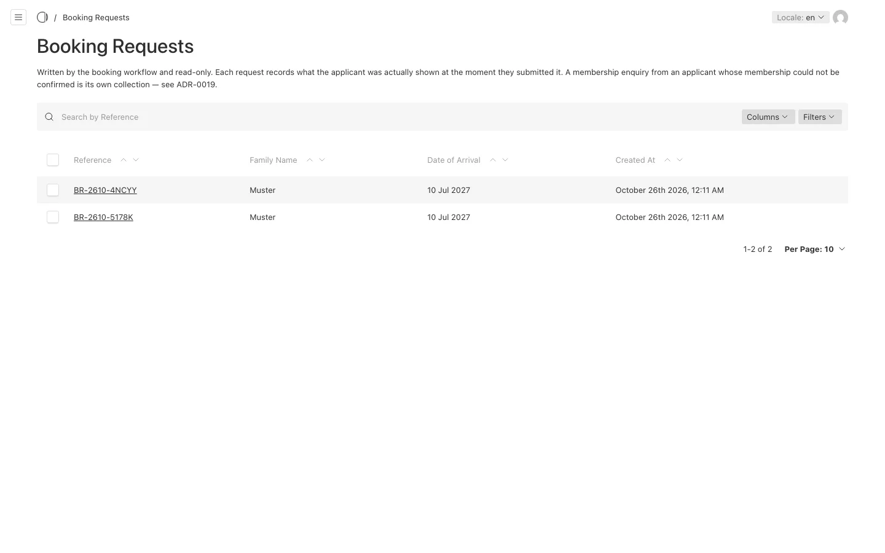Viewport: 885px width, 553px height.
Task: Click Muster in the BR-2610-4NCYY row
Action: point(262,190)
